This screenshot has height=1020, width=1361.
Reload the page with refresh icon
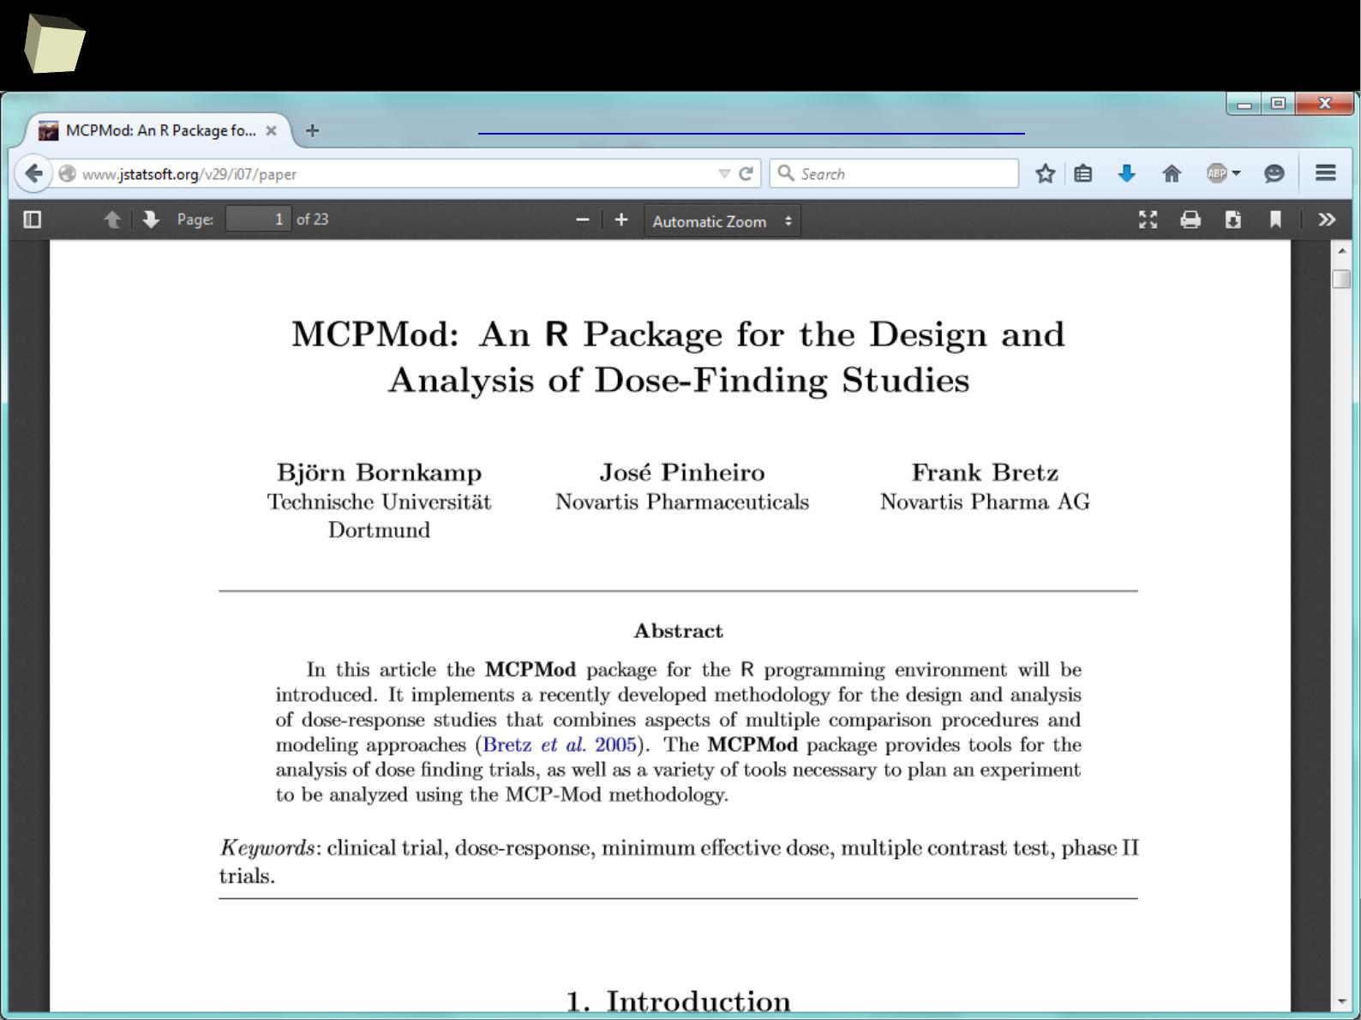click(746, 173)
